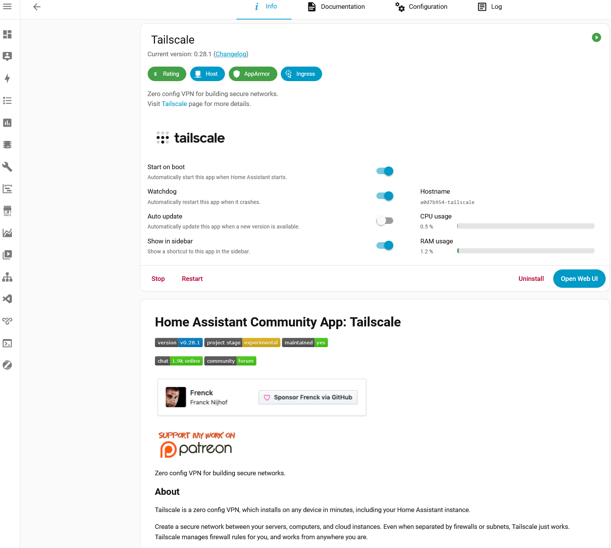Viewport: 611px width, 548px height.
Task: Open the Energy lightning bolt icon
Action: [x=7, y=78]
